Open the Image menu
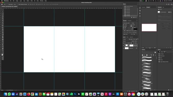 point(17,1)
